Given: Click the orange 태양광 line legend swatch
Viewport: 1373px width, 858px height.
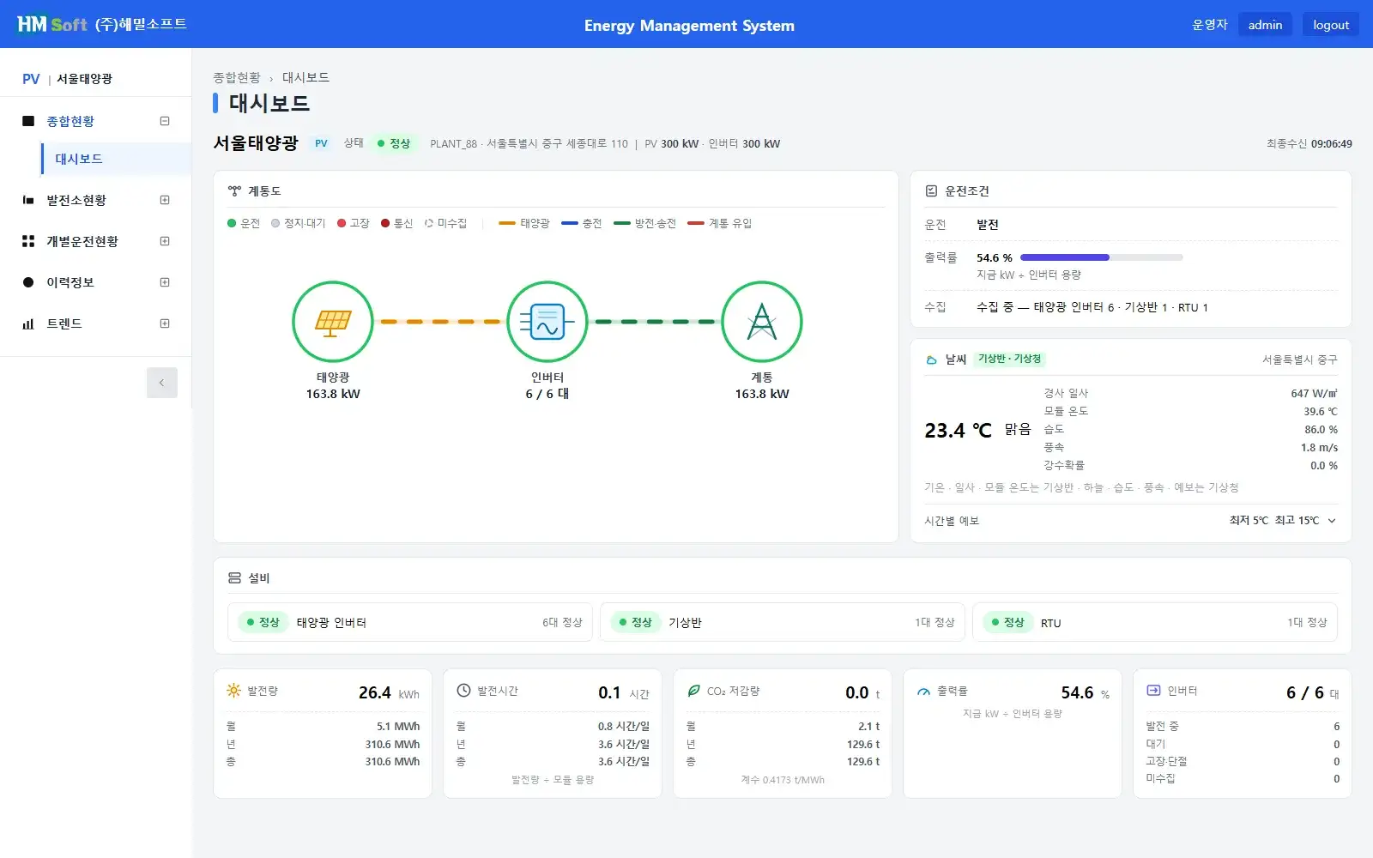Looking at the screenshot, I should (x=507, y=223).
